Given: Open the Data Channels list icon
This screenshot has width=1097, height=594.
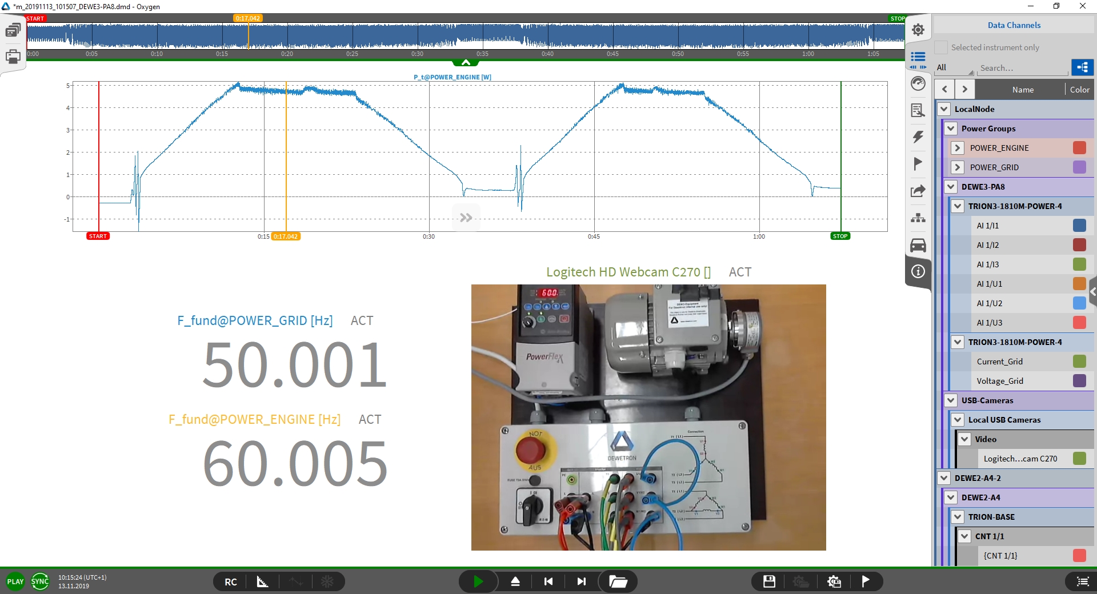Looking at the screenshot, I should (x=918, y=57).
